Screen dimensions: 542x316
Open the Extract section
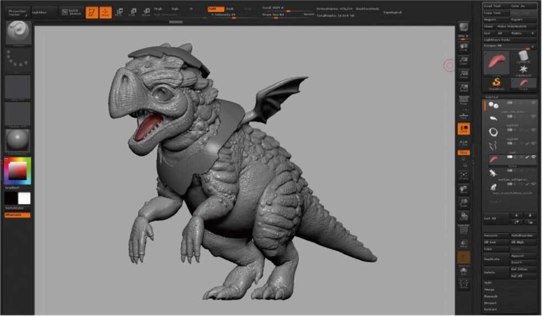point(490,309)
